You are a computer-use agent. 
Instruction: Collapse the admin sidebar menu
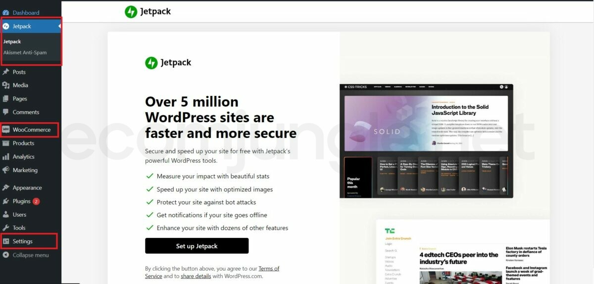point(26,255)
